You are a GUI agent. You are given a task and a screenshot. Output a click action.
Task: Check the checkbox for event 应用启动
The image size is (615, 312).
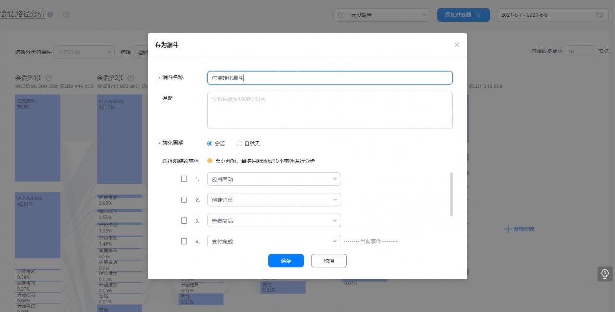[x=184, y=178]
